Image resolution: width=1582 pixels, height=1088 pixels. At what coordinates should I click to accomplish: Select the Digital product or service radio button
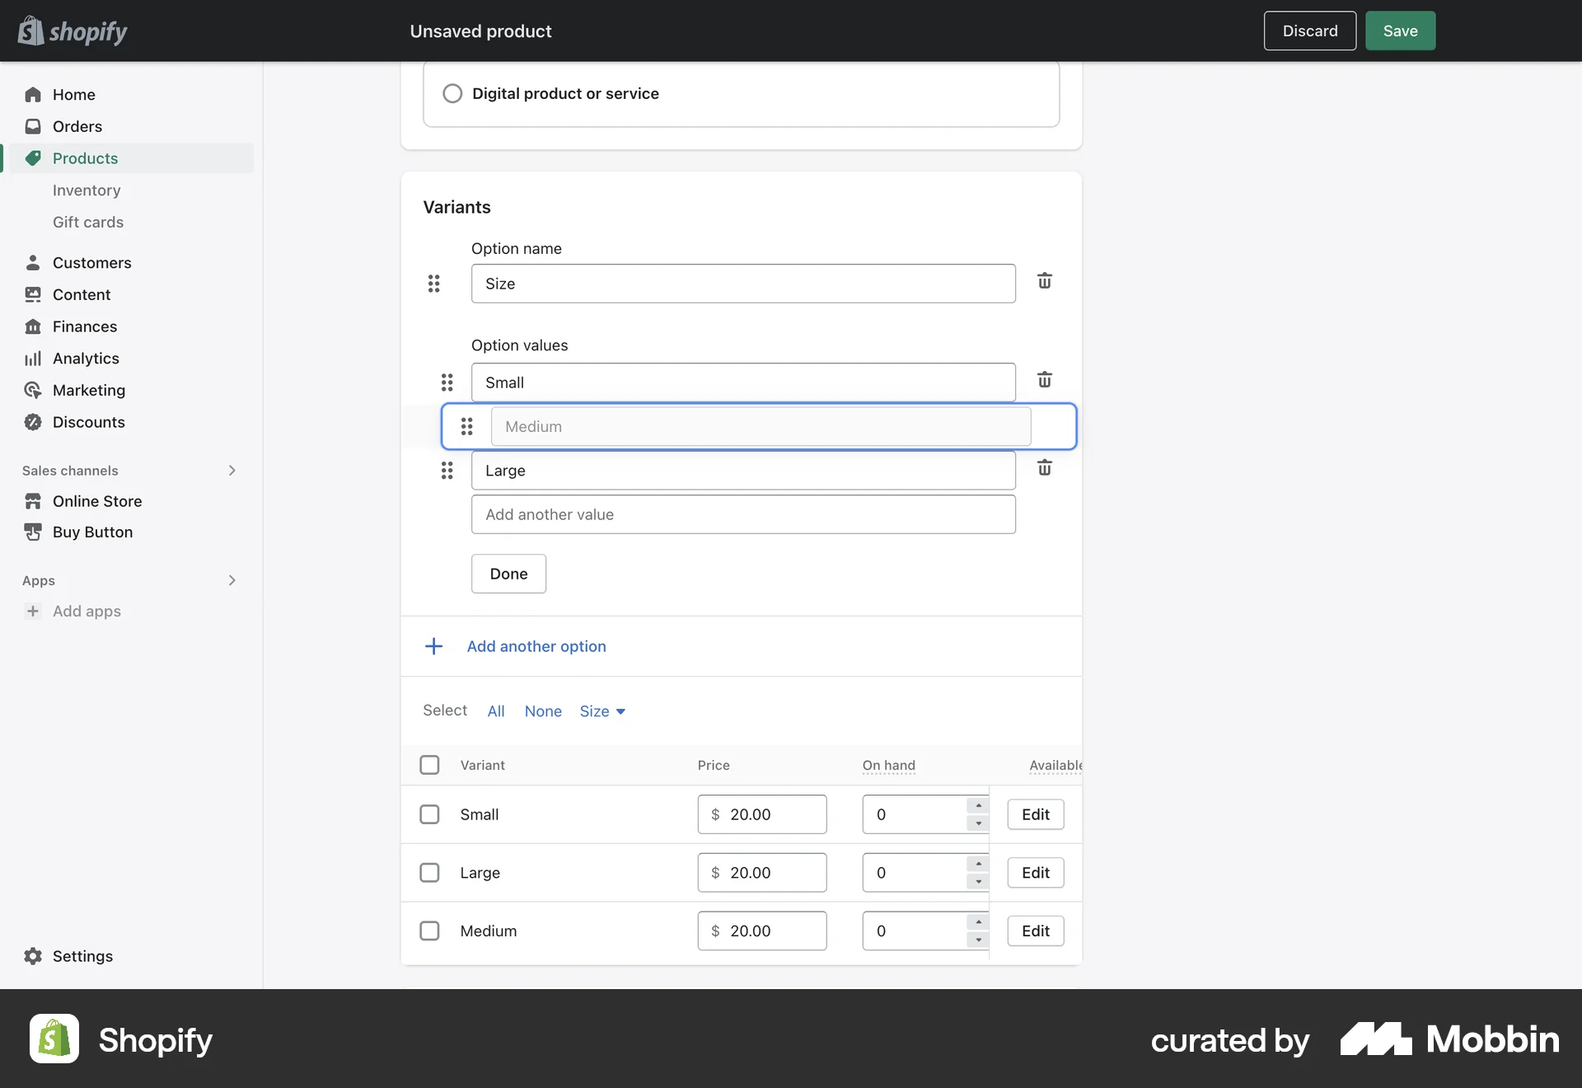[x=452, y=93]
